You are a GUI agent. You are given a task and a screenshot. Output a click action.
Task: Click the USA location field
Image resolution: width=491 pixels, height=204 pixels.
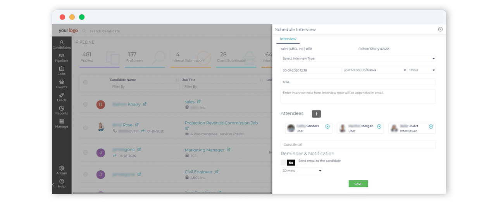tap(358, 82)
